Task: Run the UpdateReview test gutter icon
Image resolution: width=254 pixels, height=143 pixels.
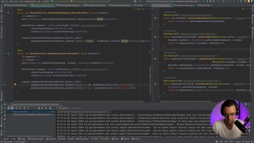Action: (x=8, y=53)
